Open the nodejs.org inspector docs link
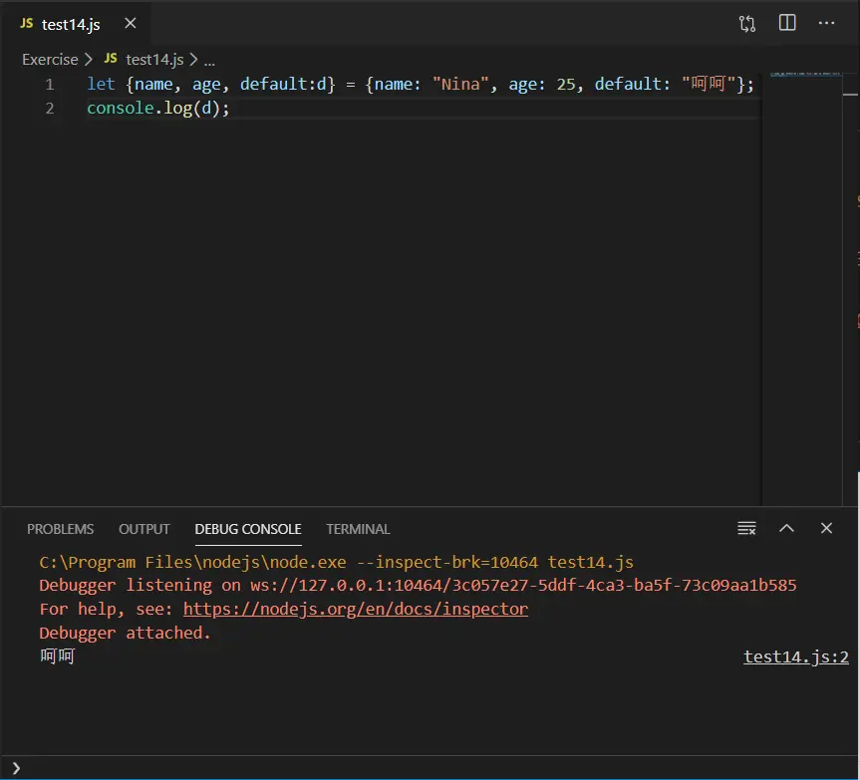 pos(356,609)
